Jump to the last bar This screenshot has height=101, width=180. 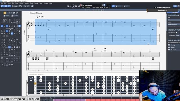click(79, 6)
